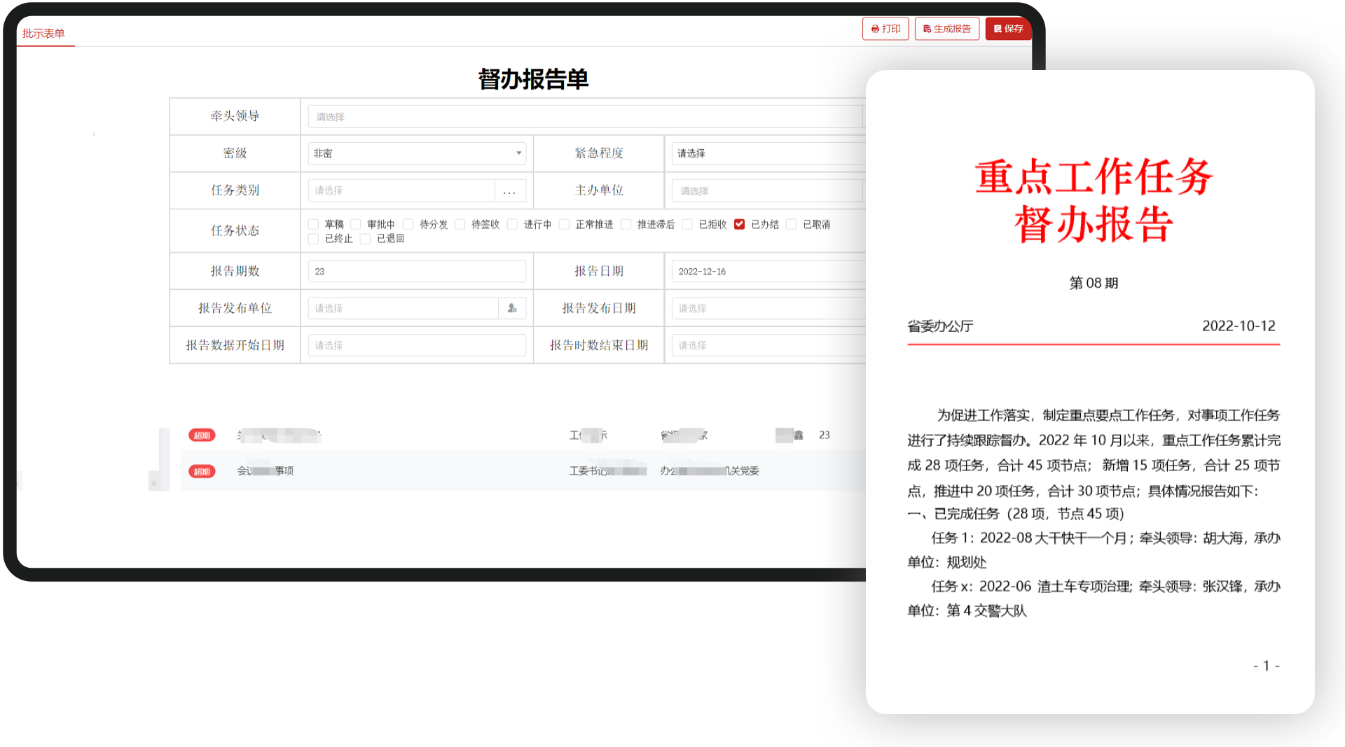This screenshot has height=747, width=1345.
Task: Check the 推进滞后 status checkbox
Action: pos(626,224)
